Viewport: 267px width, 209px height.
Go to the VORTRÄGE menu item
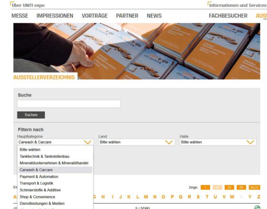click(95, 16)
